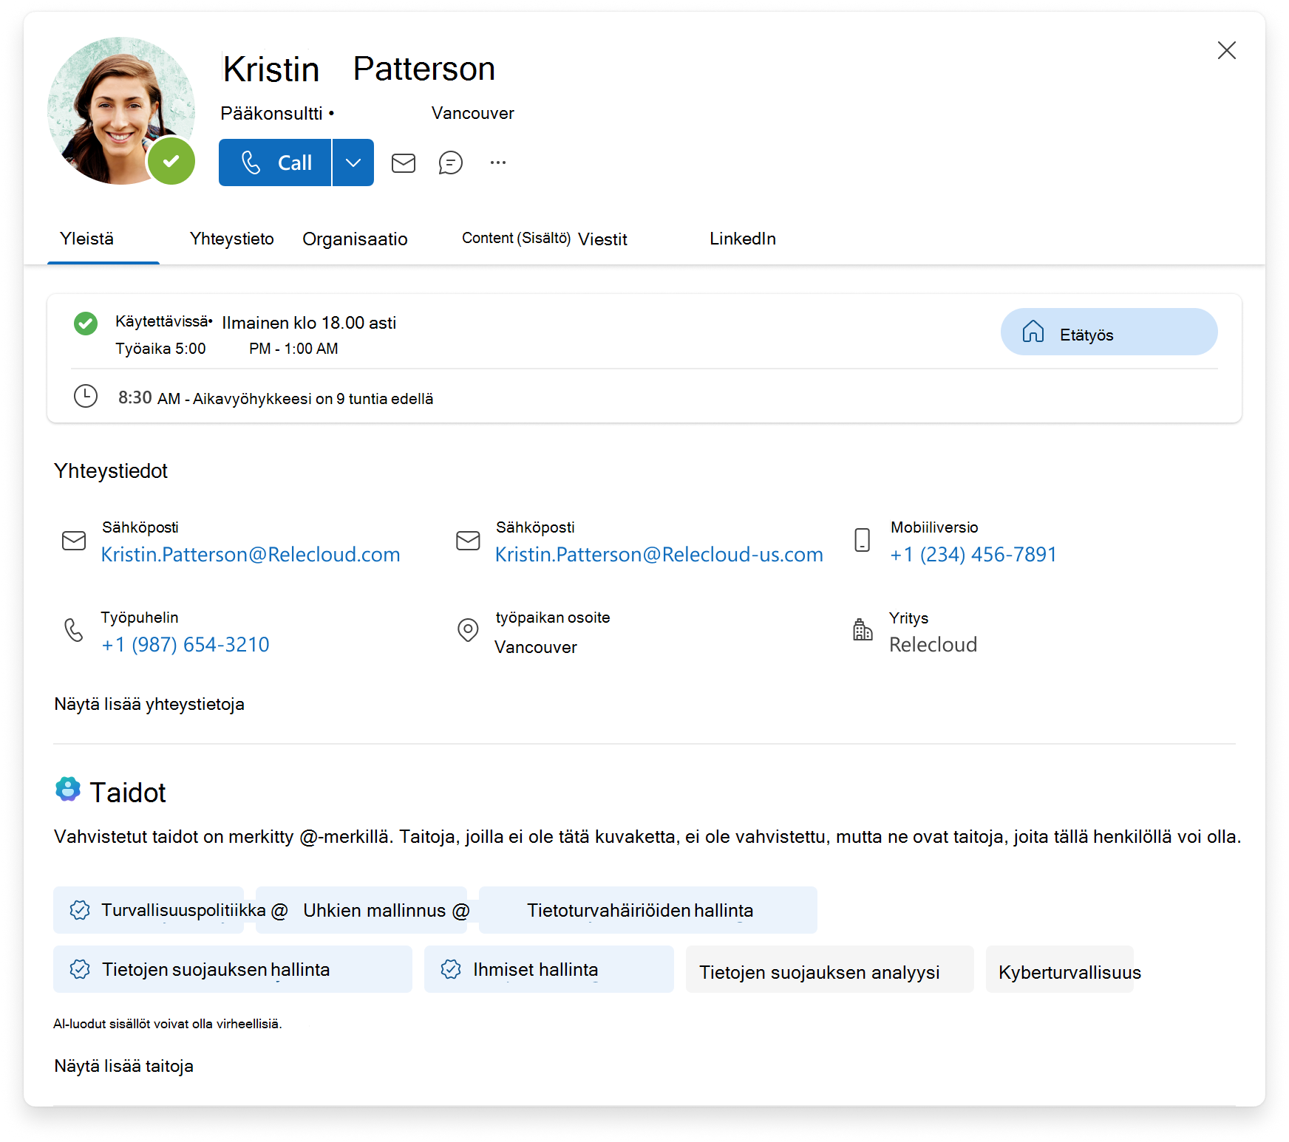
Task: Select Tietojen suojauksen analyysi skill chip
Action: (x=830, y=969)
